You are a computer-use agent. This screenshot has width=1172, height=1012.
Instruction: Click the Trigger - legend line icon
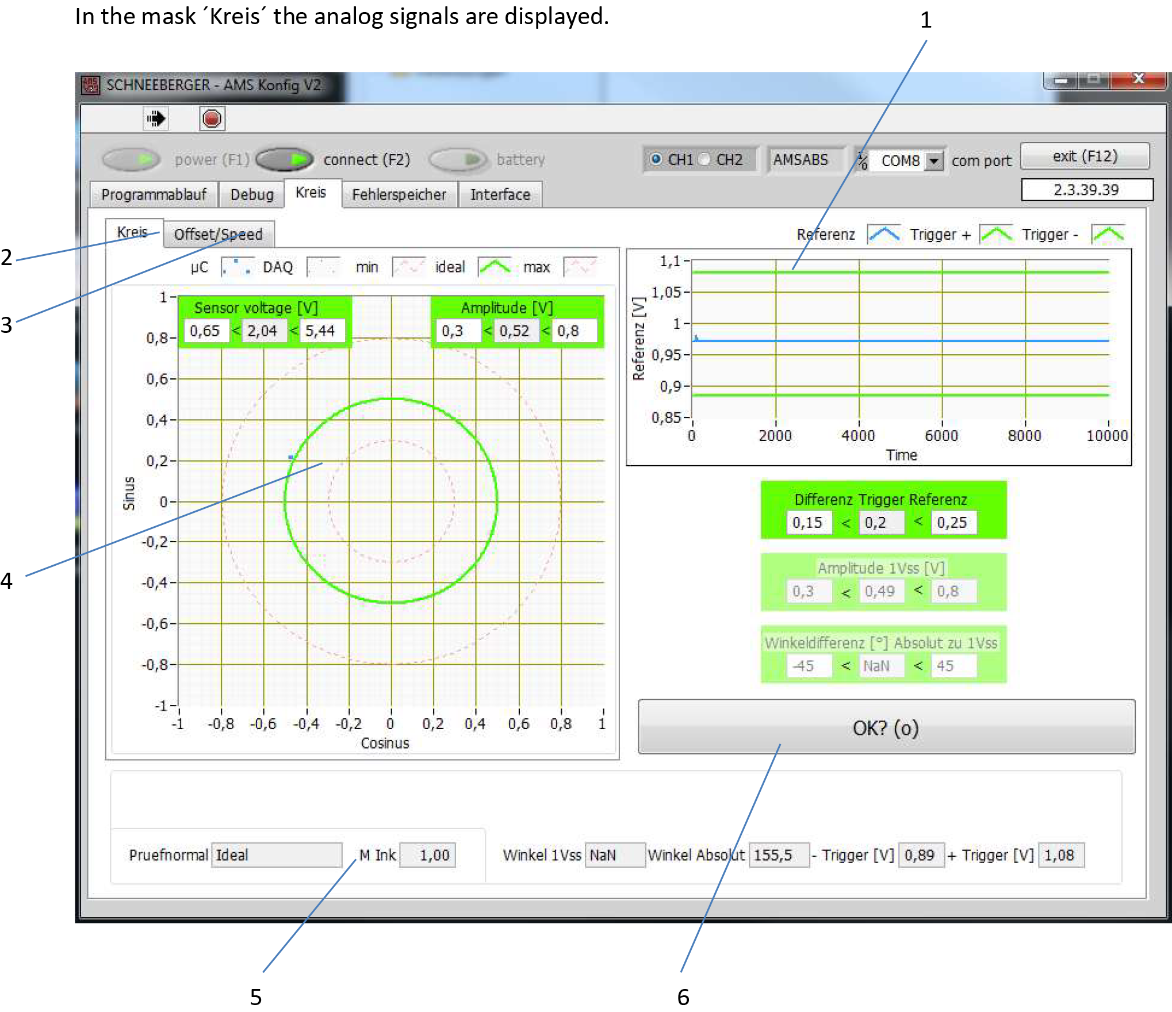tap(1108, 234)
